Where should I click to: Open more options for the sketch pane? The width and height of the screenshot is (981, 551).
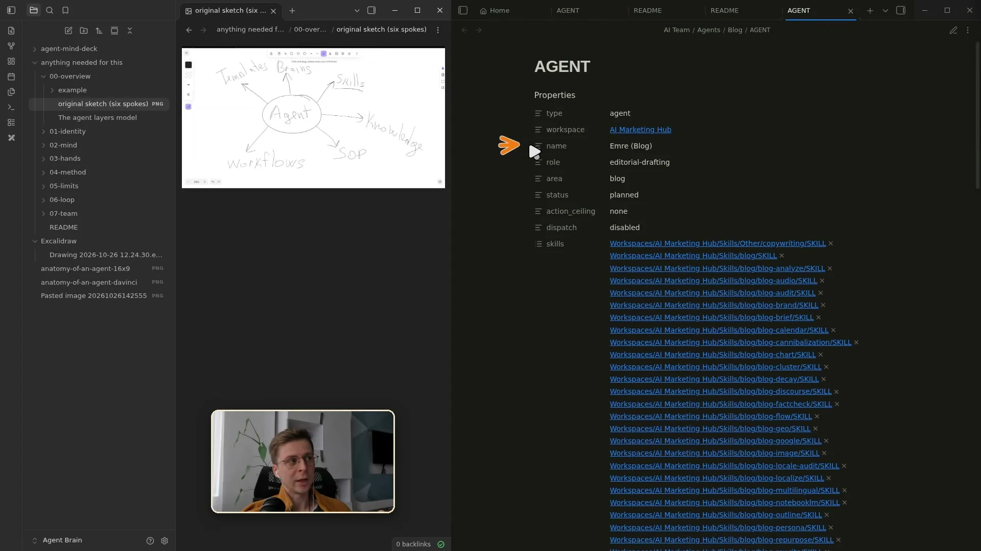438,30
